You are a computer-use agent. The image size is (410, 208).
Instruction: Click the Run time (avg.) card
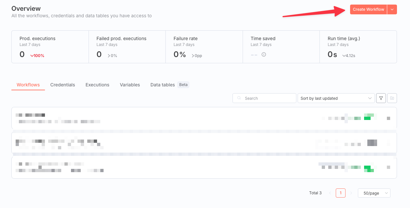click(x=358, y=47)
